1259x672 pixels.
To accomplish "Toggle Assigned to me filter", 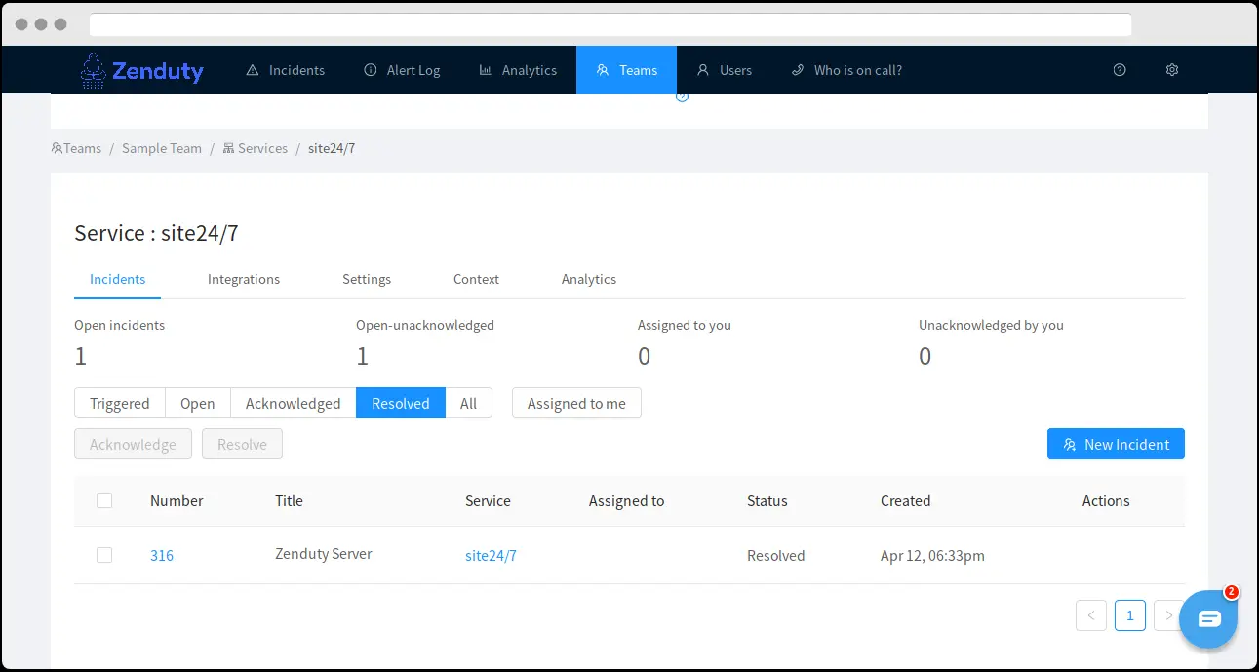I will click(576, 403).
